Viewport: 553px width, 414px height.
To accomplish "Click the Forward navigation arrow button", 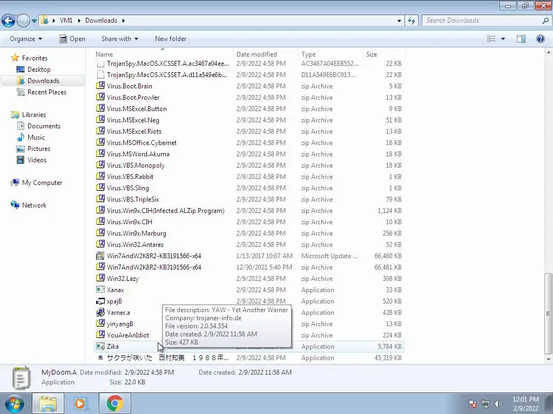I will 23,20.
